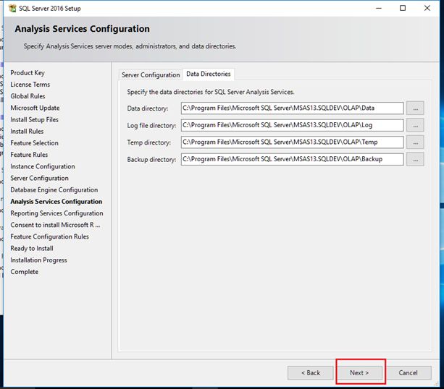Cancel the SQL Server setup
This screenshot has height=389, width=444.
click(x=408, y=372)
